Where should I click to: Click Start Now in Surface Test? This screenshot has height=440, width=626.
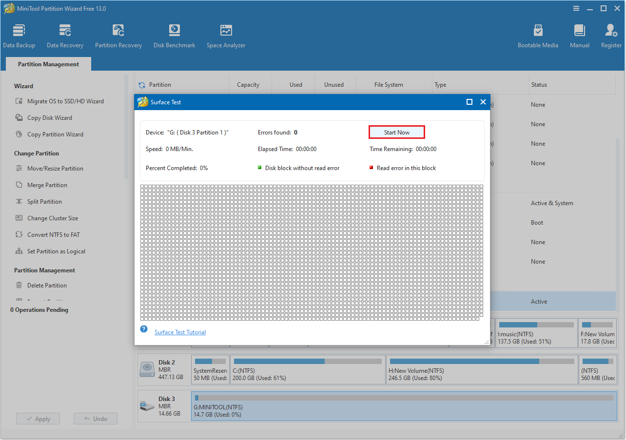[x=396, y=132]
